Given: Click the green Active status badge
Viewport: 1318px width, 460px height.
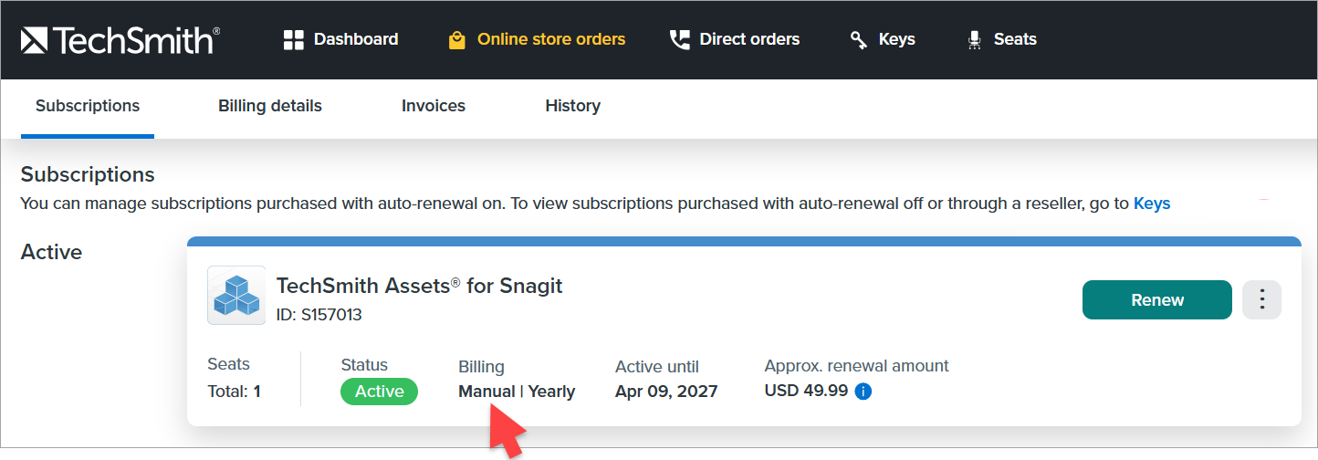Looking at the screenshot, I should pyautogui.click(x=379, y=392).
